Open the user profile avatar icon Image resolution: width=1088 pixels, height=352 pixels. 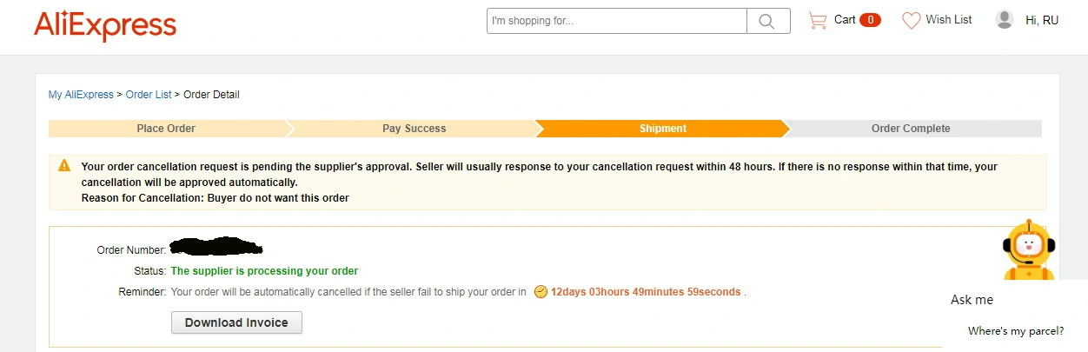(x=1005, y=19)
